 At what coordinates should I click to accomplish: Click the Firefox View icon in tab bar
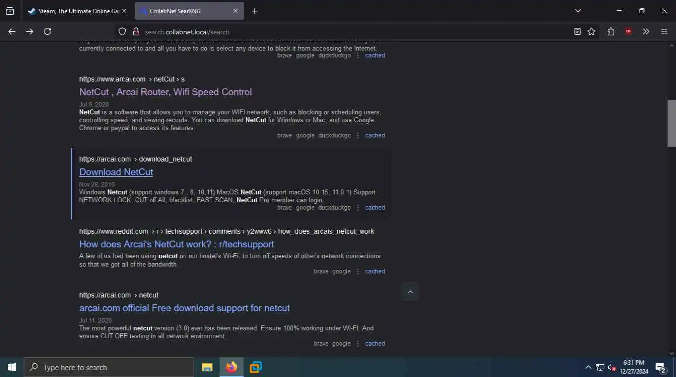coord(10,11)
